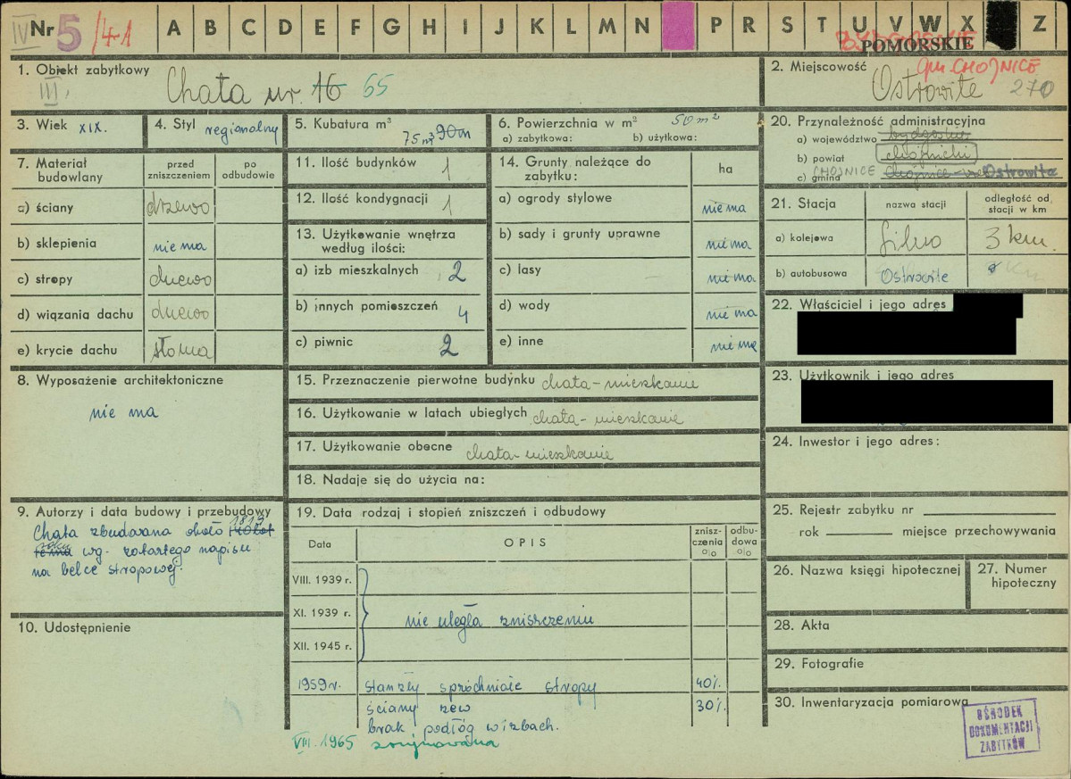Viewport: 1071px width, 779px height.
Task: Click the large purple number 5
Action: (68, 31)
